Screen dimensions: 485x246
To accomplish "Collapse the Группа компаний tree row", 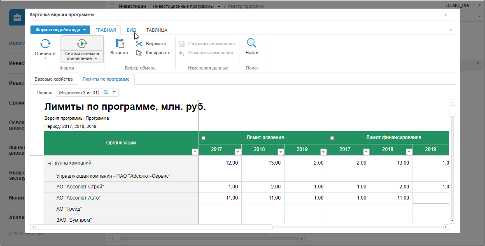I will 49,163.
